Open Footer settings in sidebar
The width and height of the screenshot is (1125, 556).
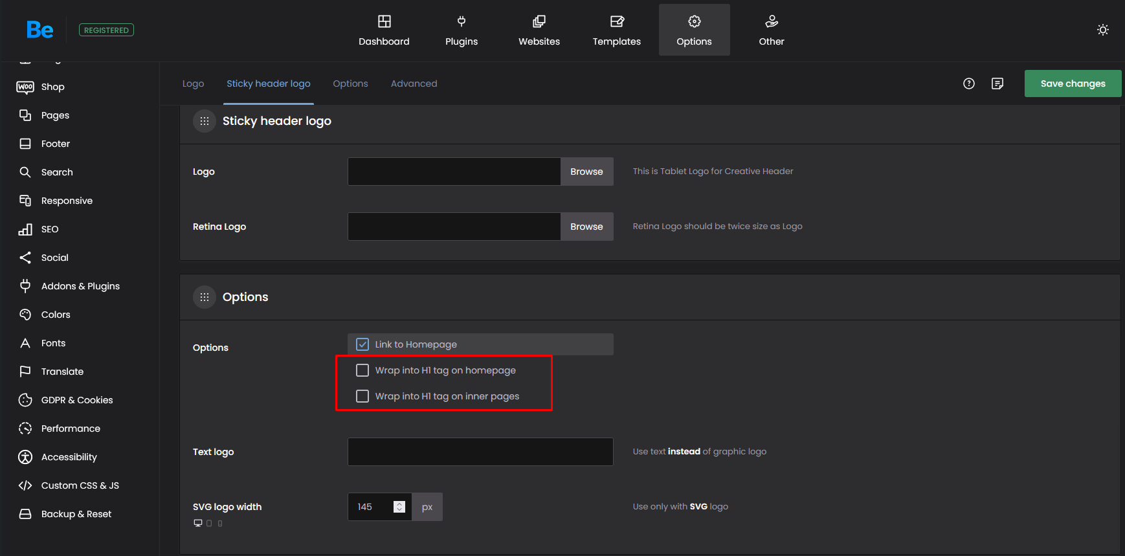(x=56, y=144)
